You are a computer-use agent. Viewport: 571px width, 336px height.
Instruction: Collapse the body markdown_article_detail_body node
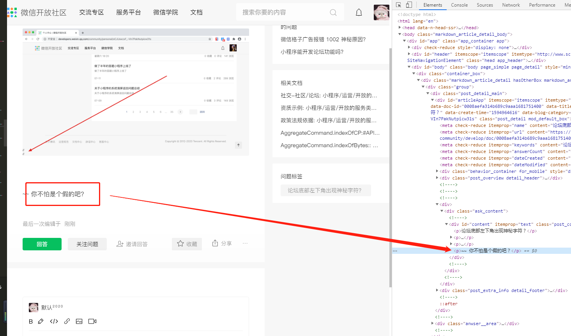click(x=400, y=34)
